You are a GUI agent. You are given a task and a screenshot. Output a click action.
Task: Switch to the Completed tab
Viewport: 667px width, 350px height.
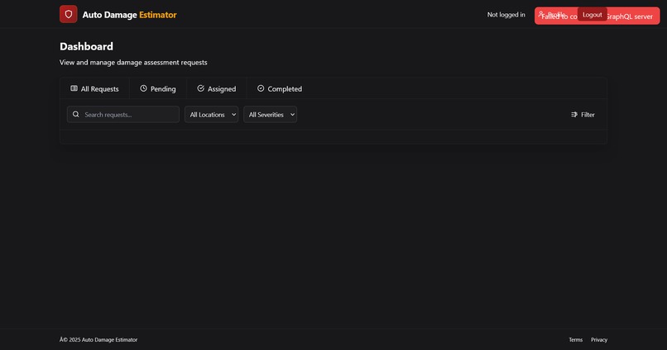[280, 88]
